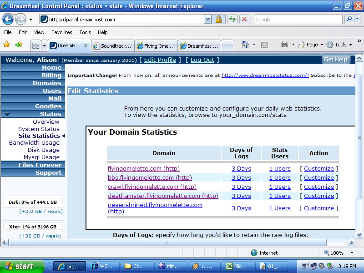Open the Print options dropdown arrow
Image resolution: width=364 pixels, height=273 pixels.
pyautogui.click(x=293, y=44)
